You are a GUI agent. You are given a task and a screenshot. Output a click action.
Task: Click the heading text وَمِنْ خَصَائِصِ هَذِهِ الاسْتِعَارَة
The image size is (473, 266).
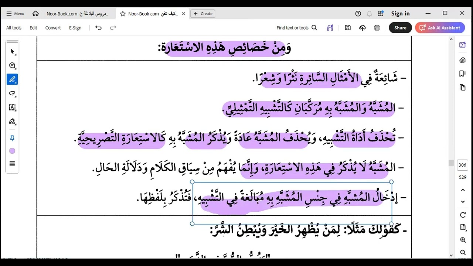[x=225, y=48]
